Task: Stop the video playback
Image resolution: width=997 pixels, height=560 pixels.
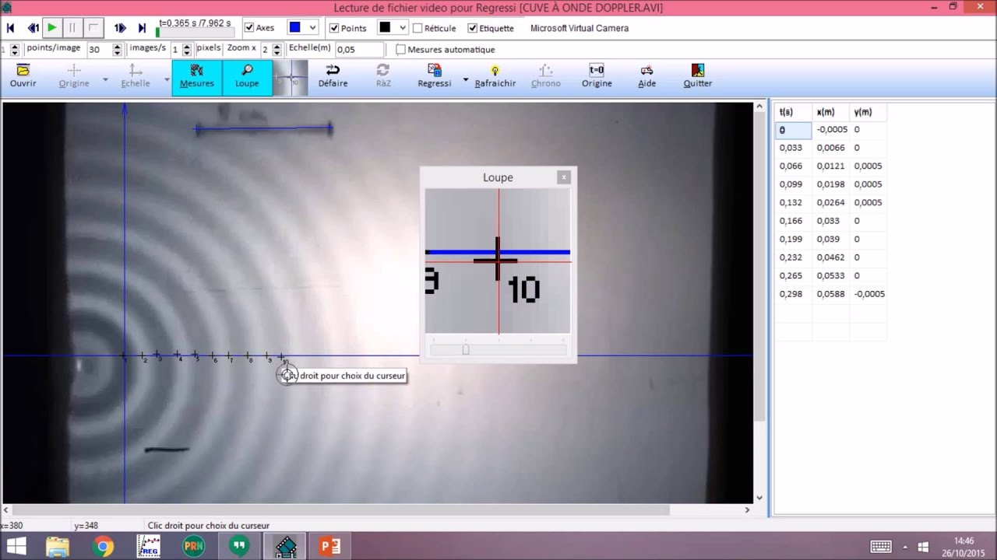Action: click(93, 28)
